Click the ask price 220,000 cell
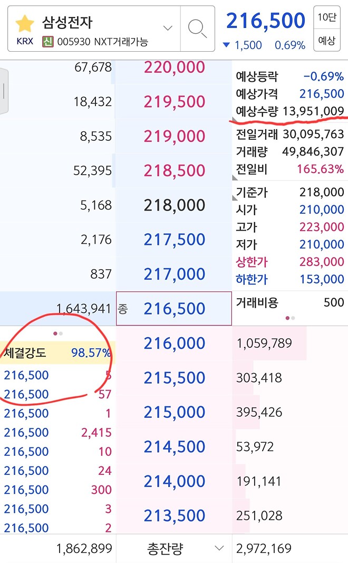This screenshot has width=348, height=563. click(174, 67)
